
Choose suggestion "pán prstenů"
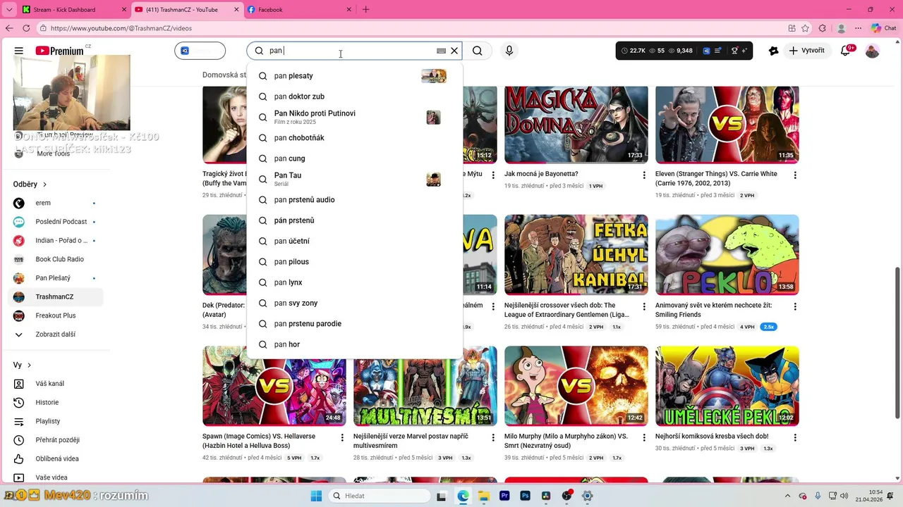pyautogui.click(x=354, y=220)
